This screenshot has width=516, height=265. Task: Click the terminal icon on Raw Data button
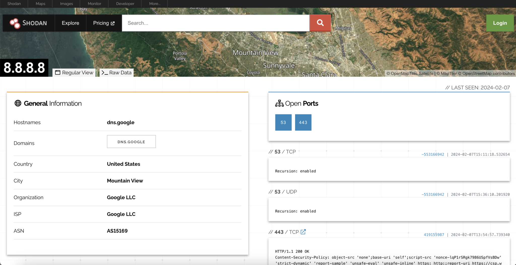click(104, 72)
